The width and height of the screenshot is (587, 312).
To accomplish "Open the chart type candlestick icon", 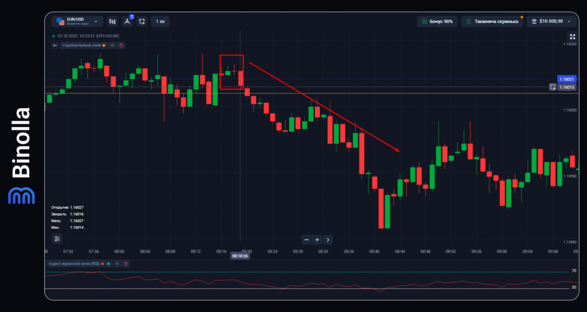I will [x=112, y=21].
